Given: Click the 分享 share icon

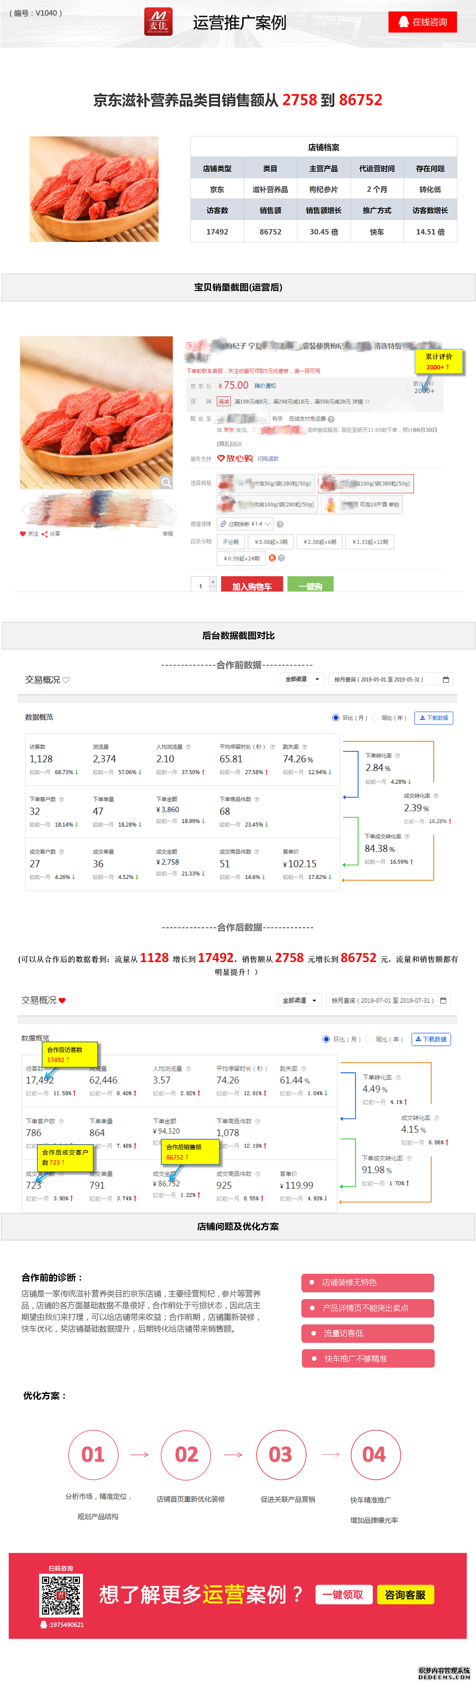Looking at the screenshot, I should pyautogui.click(x=44, y=534).
